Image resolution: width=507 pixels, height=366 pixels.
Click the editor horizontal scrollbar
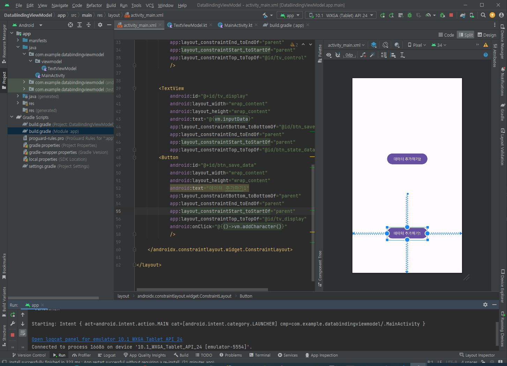pyautogui.click(x=202, y=290)
